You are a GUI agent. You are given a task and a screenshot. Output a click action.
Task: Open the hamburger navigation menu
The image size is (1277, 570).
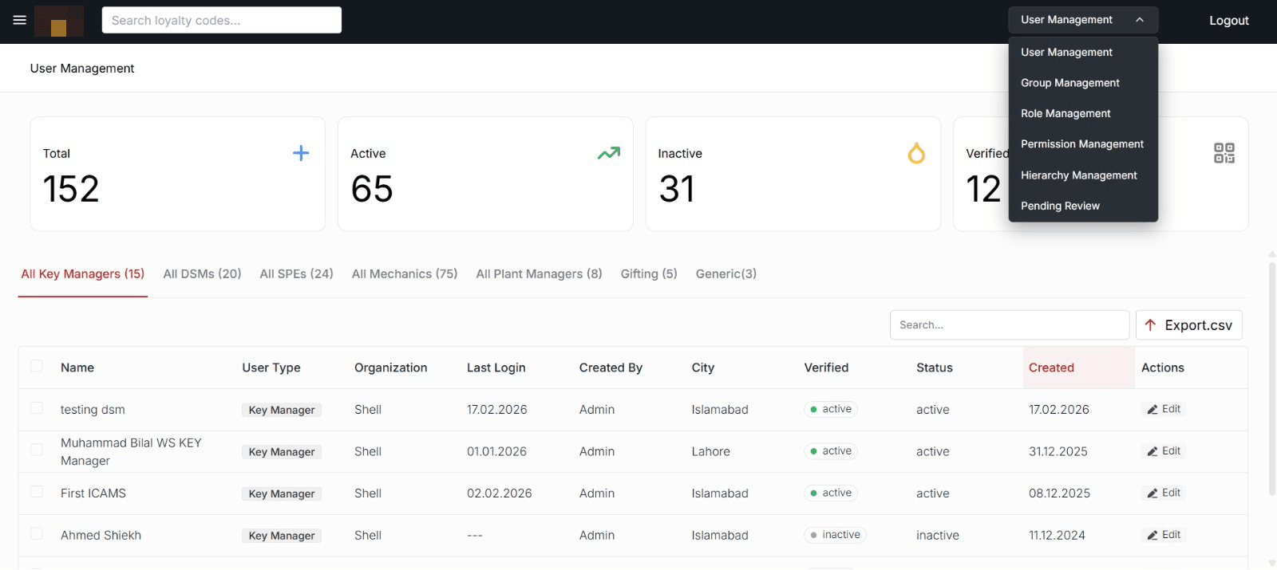point(20,20)
